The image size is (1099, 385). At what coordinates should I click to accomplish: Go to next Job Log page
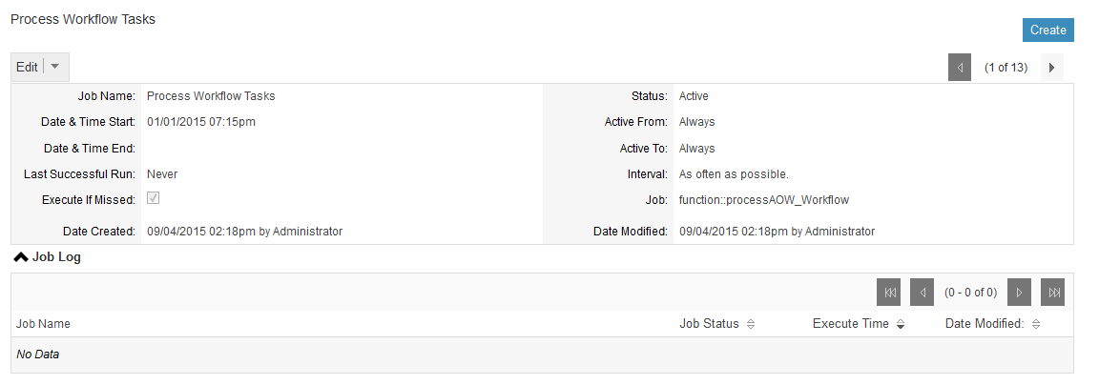click(x=1019, y=293)
